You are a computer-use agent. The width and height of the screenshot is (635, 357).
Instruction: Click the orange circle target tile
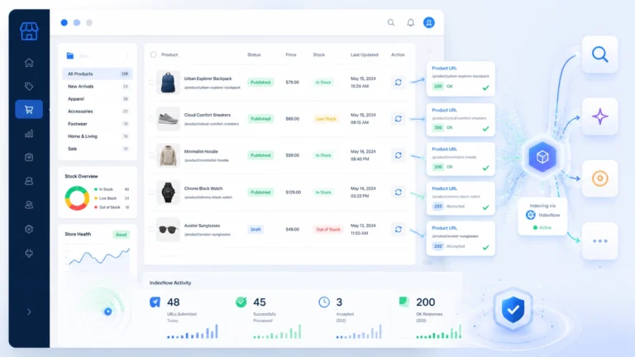(599, 178)
